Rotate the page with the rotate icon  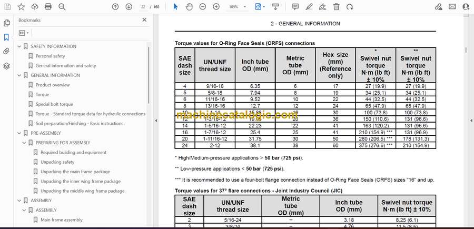click(x=350, y=7)
